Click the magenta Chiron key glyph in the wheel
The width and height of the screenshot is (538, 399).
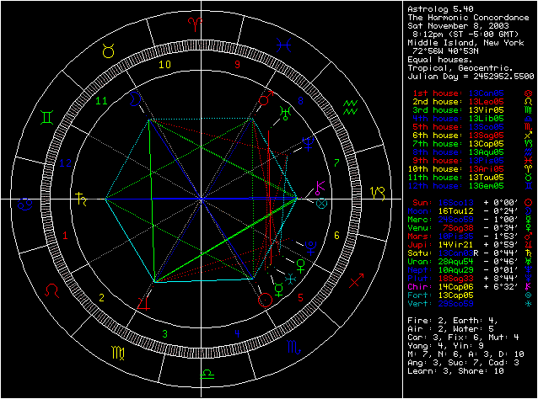click(x=320, y=187)
